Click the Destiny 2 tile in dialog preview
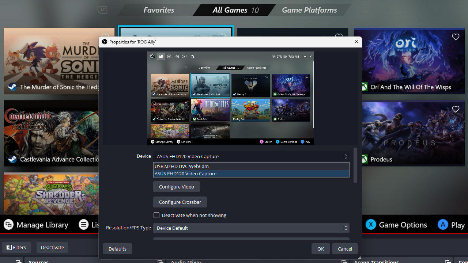The image size is (468, 263). pyautogui.click(x=250, y=85)
